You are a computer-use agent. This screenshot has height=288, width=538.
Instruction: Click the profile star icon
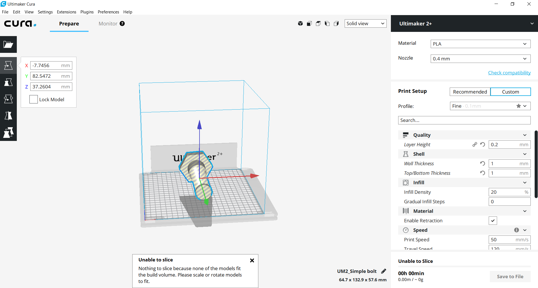[519, 106]
